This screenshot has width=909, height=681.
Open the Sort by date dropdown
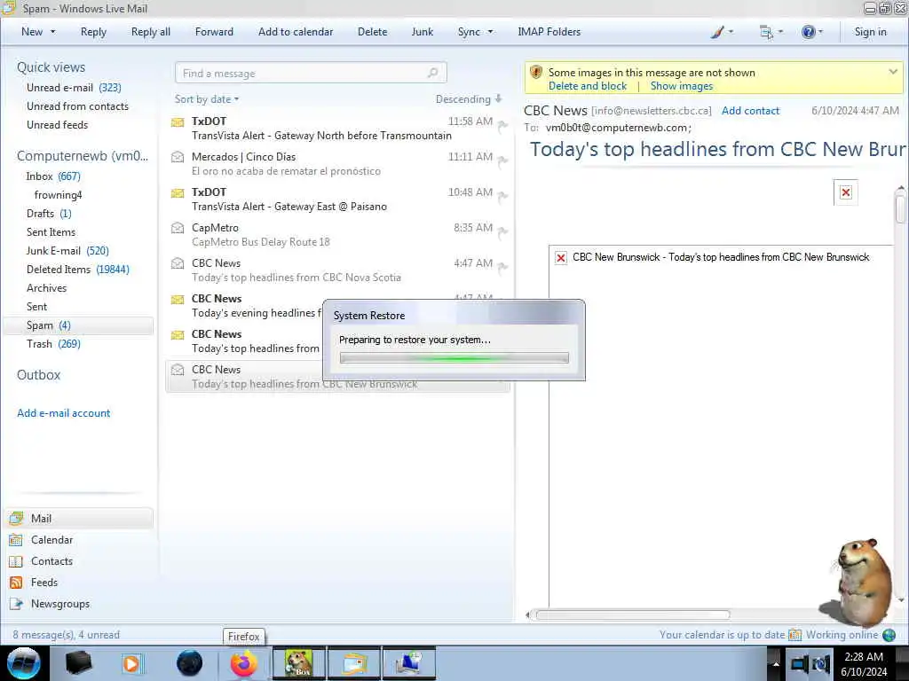[207, 99]
